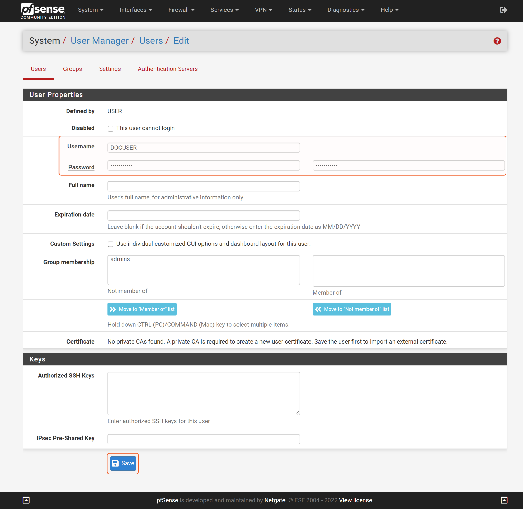This screenshot has height=509, width=523.
Task: Open the Firewall dropdown menu
Action: [x=181, y=10]
